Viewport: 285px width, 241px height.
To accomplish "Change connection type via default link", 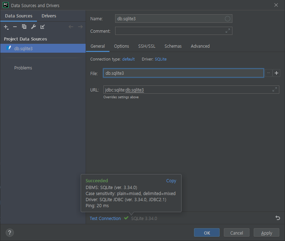I will (128, 59).
